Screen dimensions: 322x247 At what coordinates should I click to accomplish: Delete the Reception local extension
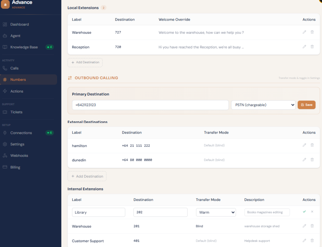pos(312,47)
